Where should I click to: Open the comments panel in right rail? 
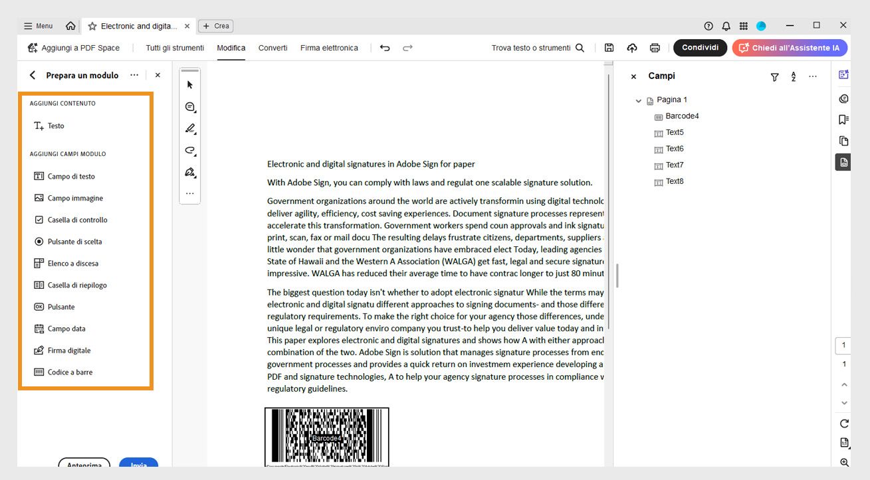point(844,98)
